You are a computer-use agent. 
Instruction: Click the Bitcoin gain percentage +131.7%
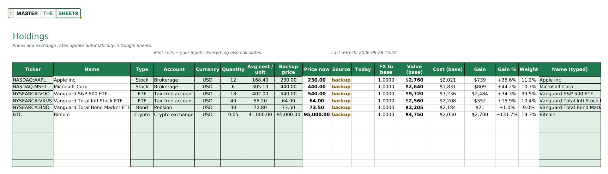507,114
